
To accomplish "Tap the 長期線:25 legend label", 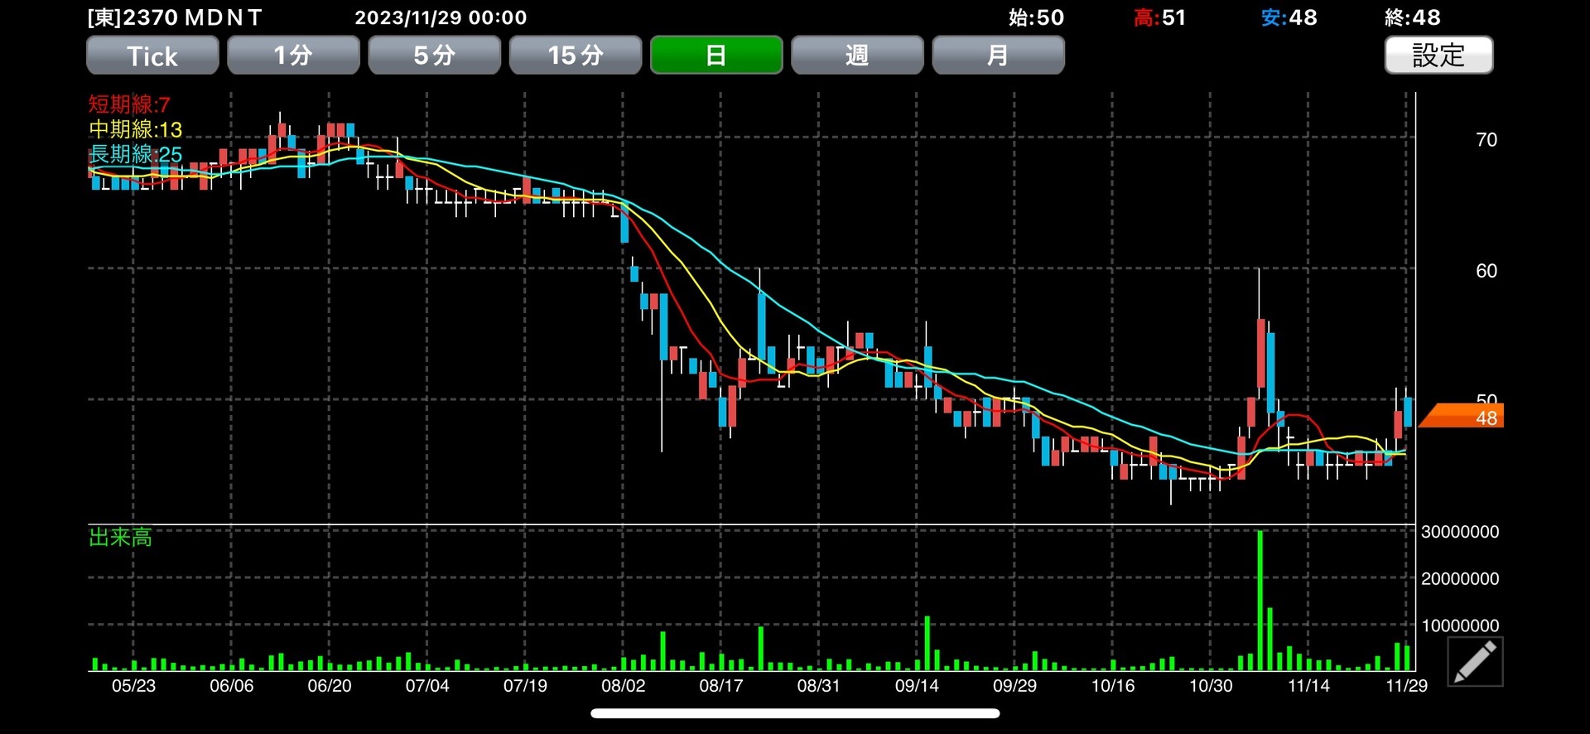I will [135, 154].
